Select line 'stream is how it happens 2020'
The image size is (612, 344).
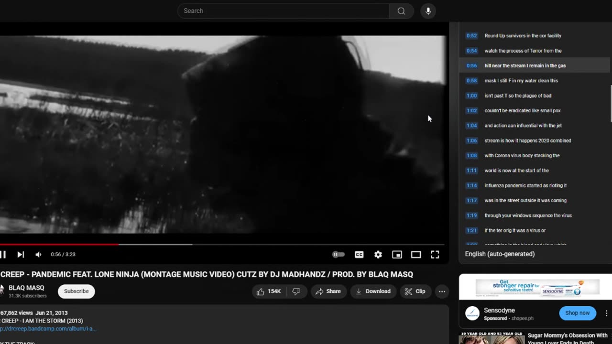534,140
